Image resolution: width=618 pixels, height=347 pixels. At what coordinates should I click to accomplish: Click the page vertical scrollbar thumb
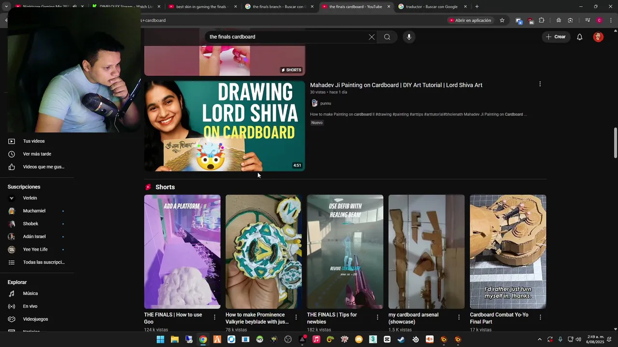pos(615,143)
